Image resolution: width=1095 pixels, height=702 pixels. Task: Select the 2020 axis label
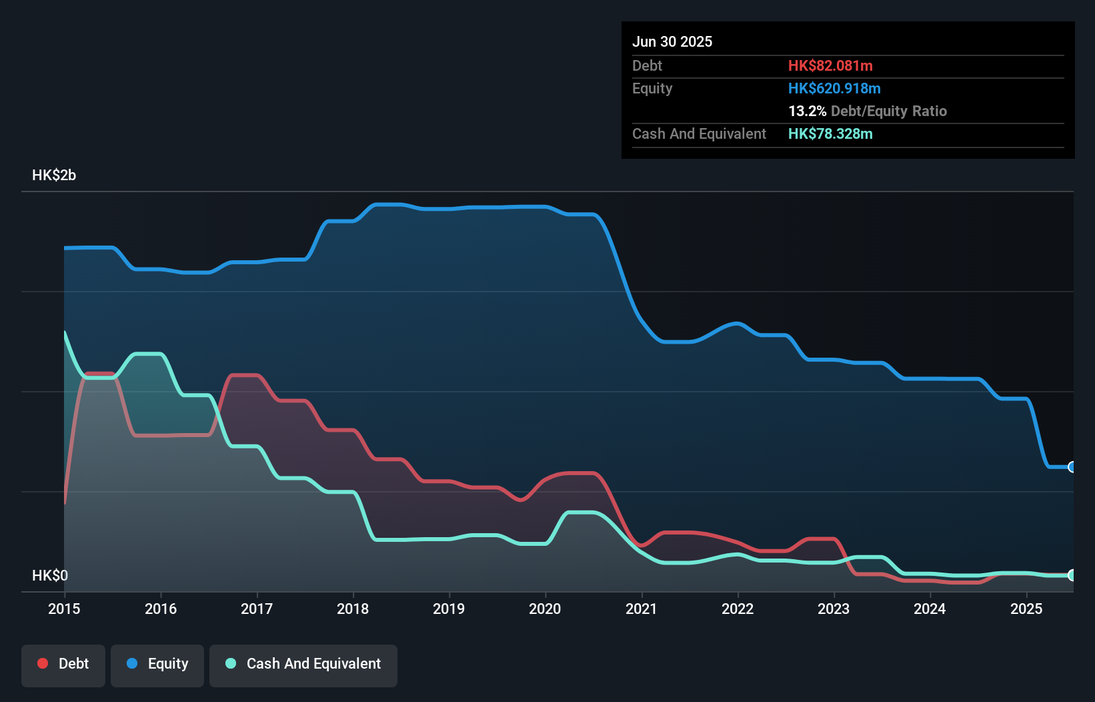545,609
